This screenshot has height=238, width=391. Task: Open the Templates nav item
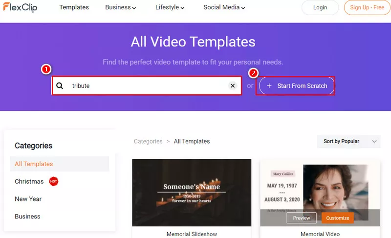pos(74,7)
